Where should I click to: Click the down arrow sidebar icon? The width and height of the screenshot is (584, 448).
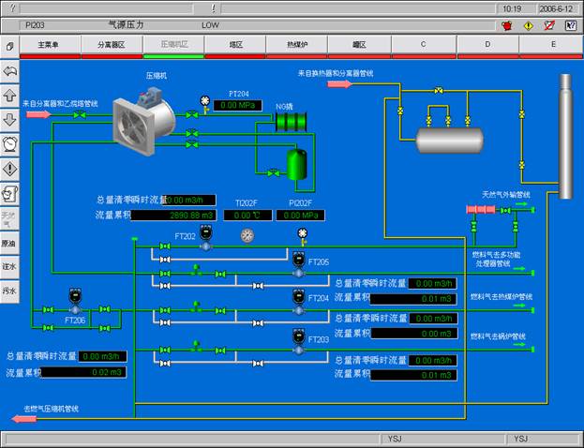click(x=9, y=120)
